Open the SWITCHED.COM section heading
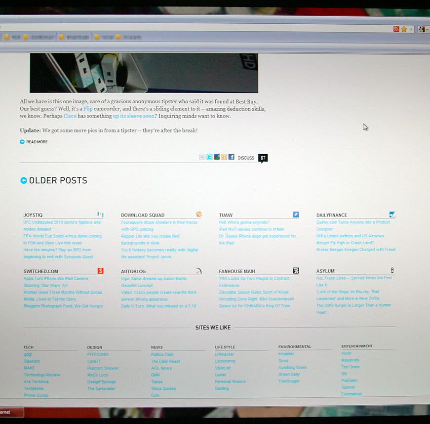 [41, 271]
